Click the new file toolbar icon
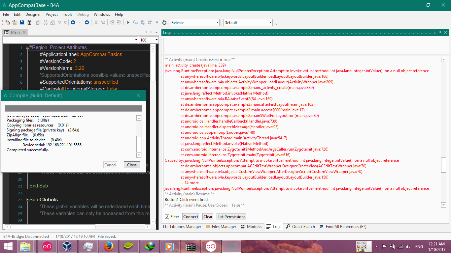This screenshot has width=451, height=253. (7, 22)
